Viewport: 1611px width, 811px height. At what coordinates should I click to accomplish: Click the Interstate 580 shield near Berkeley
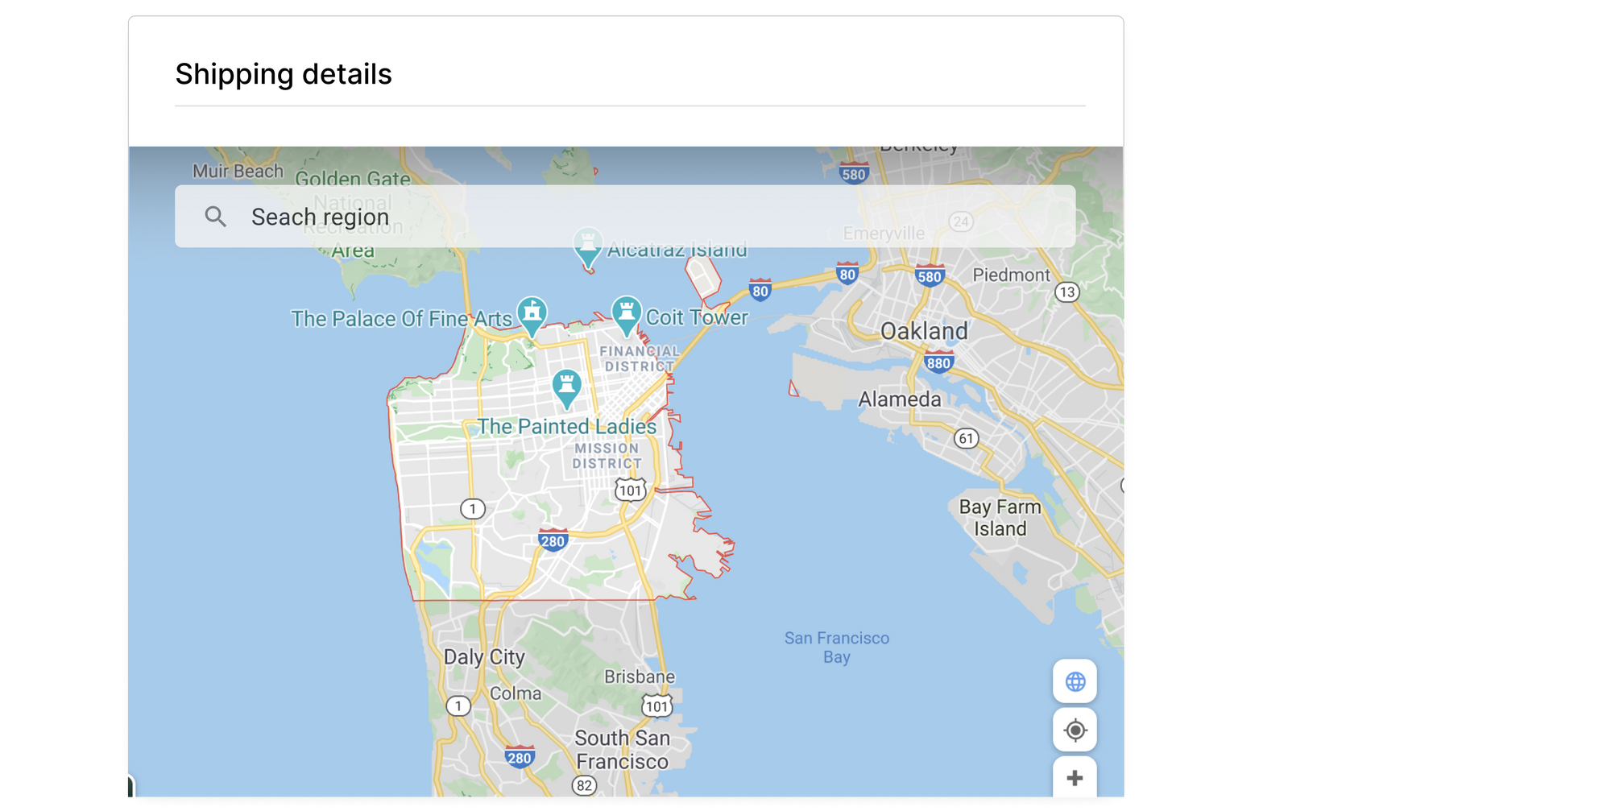854,173
